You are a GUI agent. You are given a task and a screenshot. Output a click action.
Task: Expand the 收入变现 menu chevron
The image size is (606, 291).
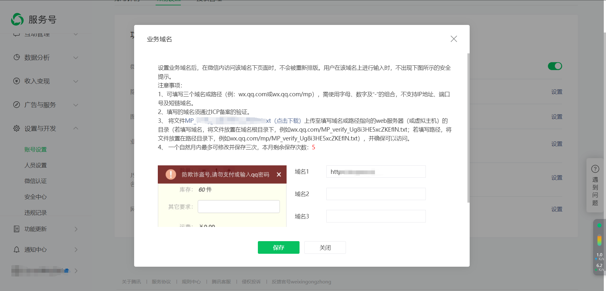click(x=76, y=81)
